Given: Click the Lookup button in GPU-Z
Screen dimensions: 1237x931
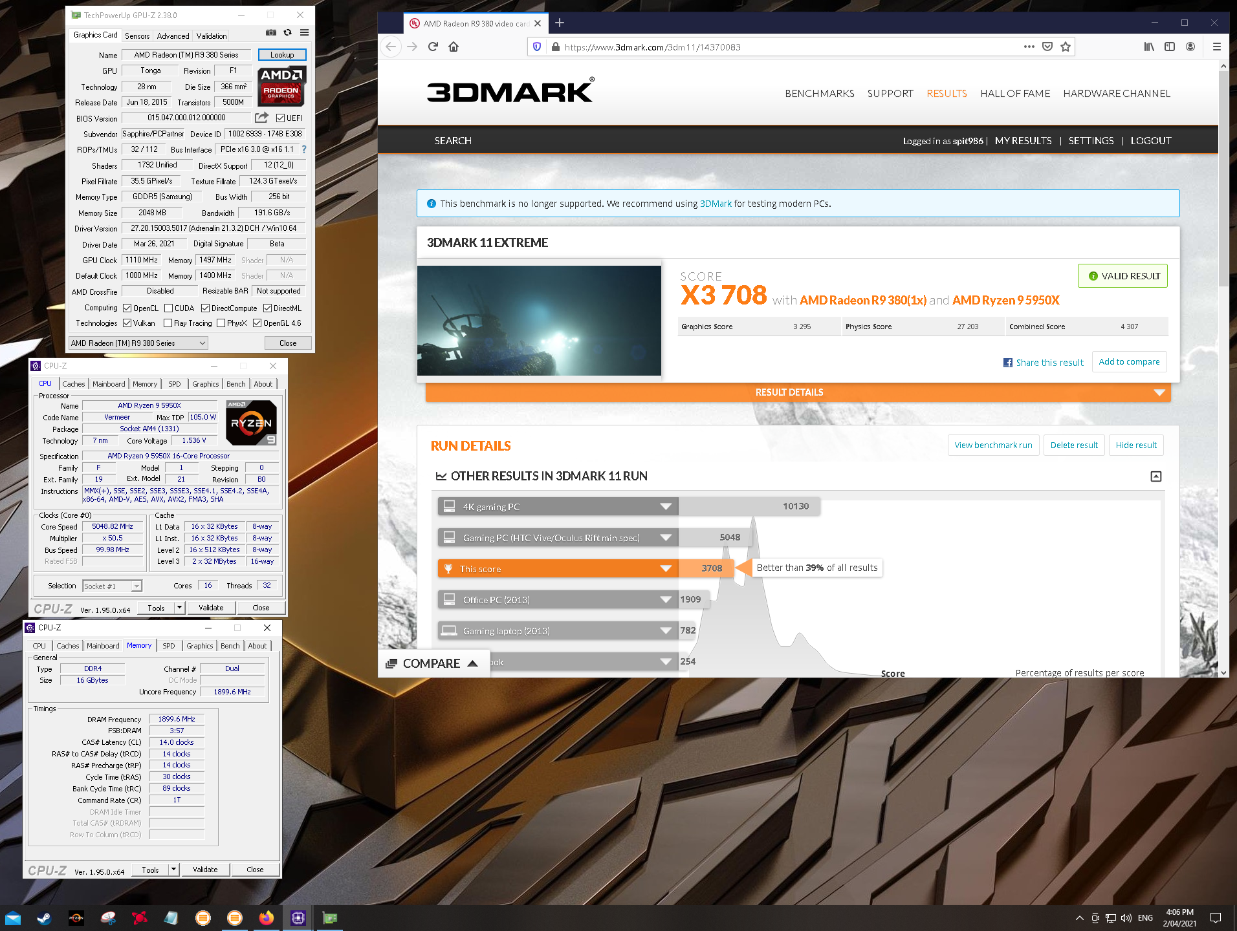Looking at the screenshot, I should click(x=281, y=54).
